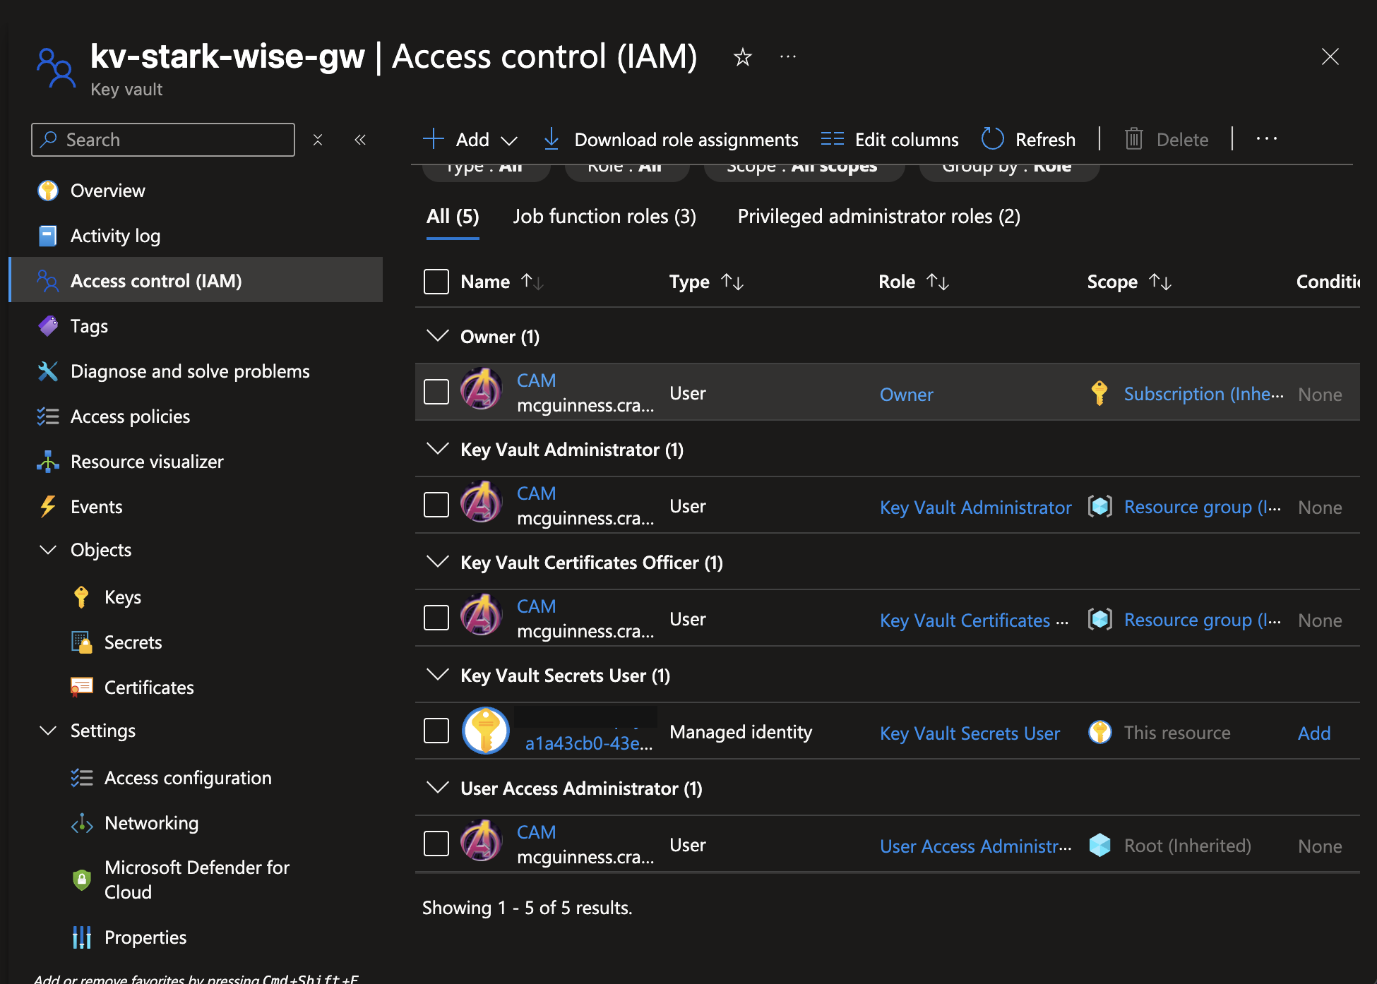
Task: Open the a1a43cb0-43e... managed identity link
Action: coord(589,743)
